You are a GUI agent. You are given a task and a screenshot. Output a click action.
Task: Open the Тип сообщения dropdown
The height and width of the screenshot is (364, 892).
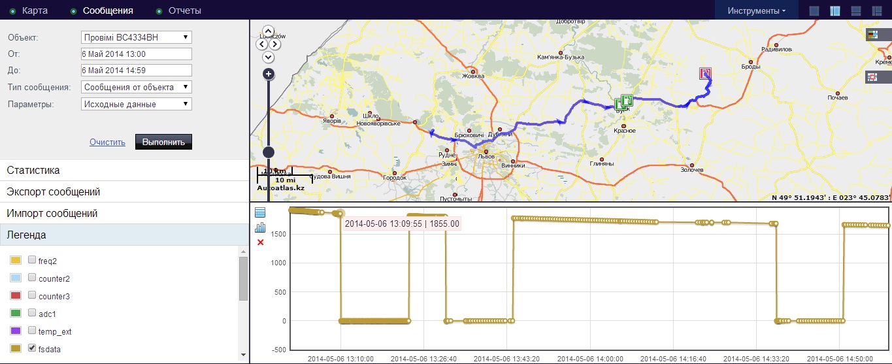[x=136, y=87]
